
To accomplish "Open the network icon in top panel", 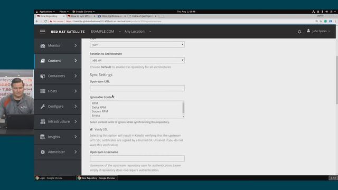I will pos(313,12).
